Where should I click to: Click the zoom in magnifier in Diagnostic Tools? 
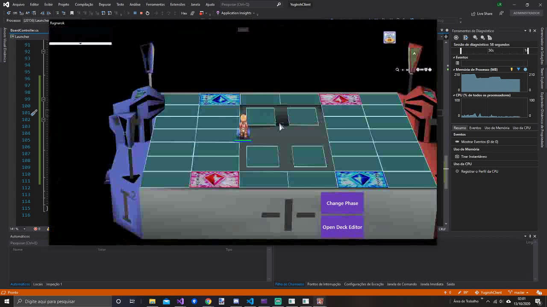(x=475, y=38)
